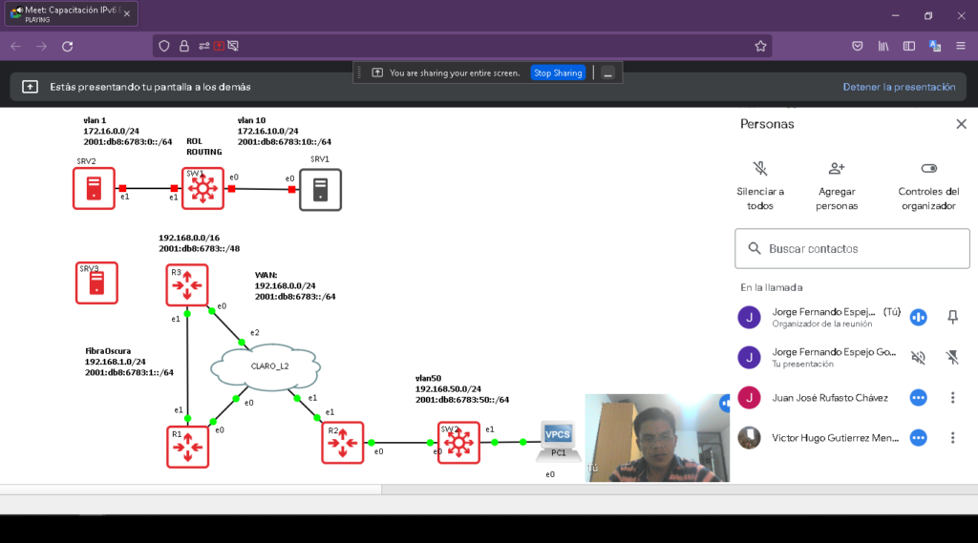Click the Silenciar a todos mute icon

point(760,169)
